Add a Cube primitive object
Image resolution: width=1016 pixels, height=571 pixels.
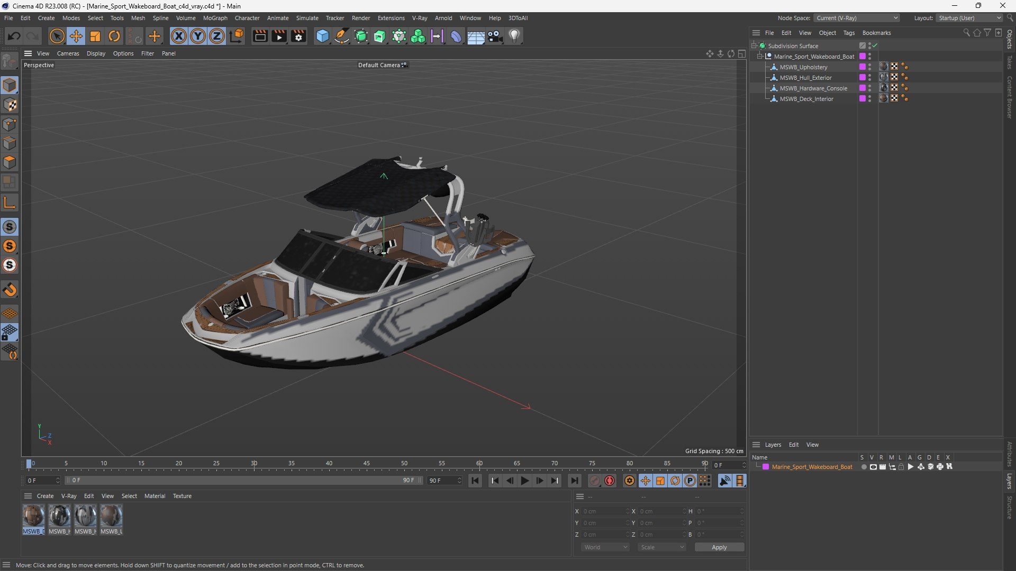tap(322, 36)
